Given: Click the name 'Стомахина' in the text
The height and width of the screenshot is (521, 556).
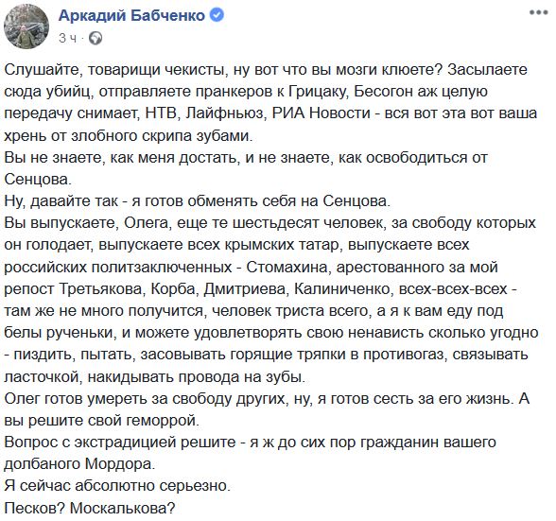Looking at the screenshot, I should point(287,267).
